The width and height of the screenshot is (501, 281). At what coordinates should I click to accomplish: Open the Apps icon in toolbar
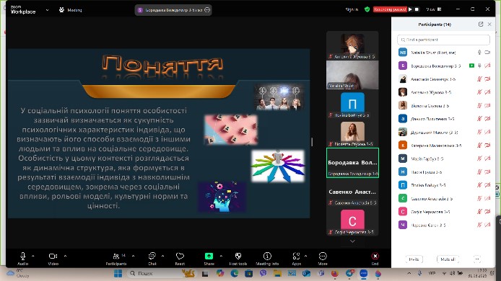pos(296,256)
